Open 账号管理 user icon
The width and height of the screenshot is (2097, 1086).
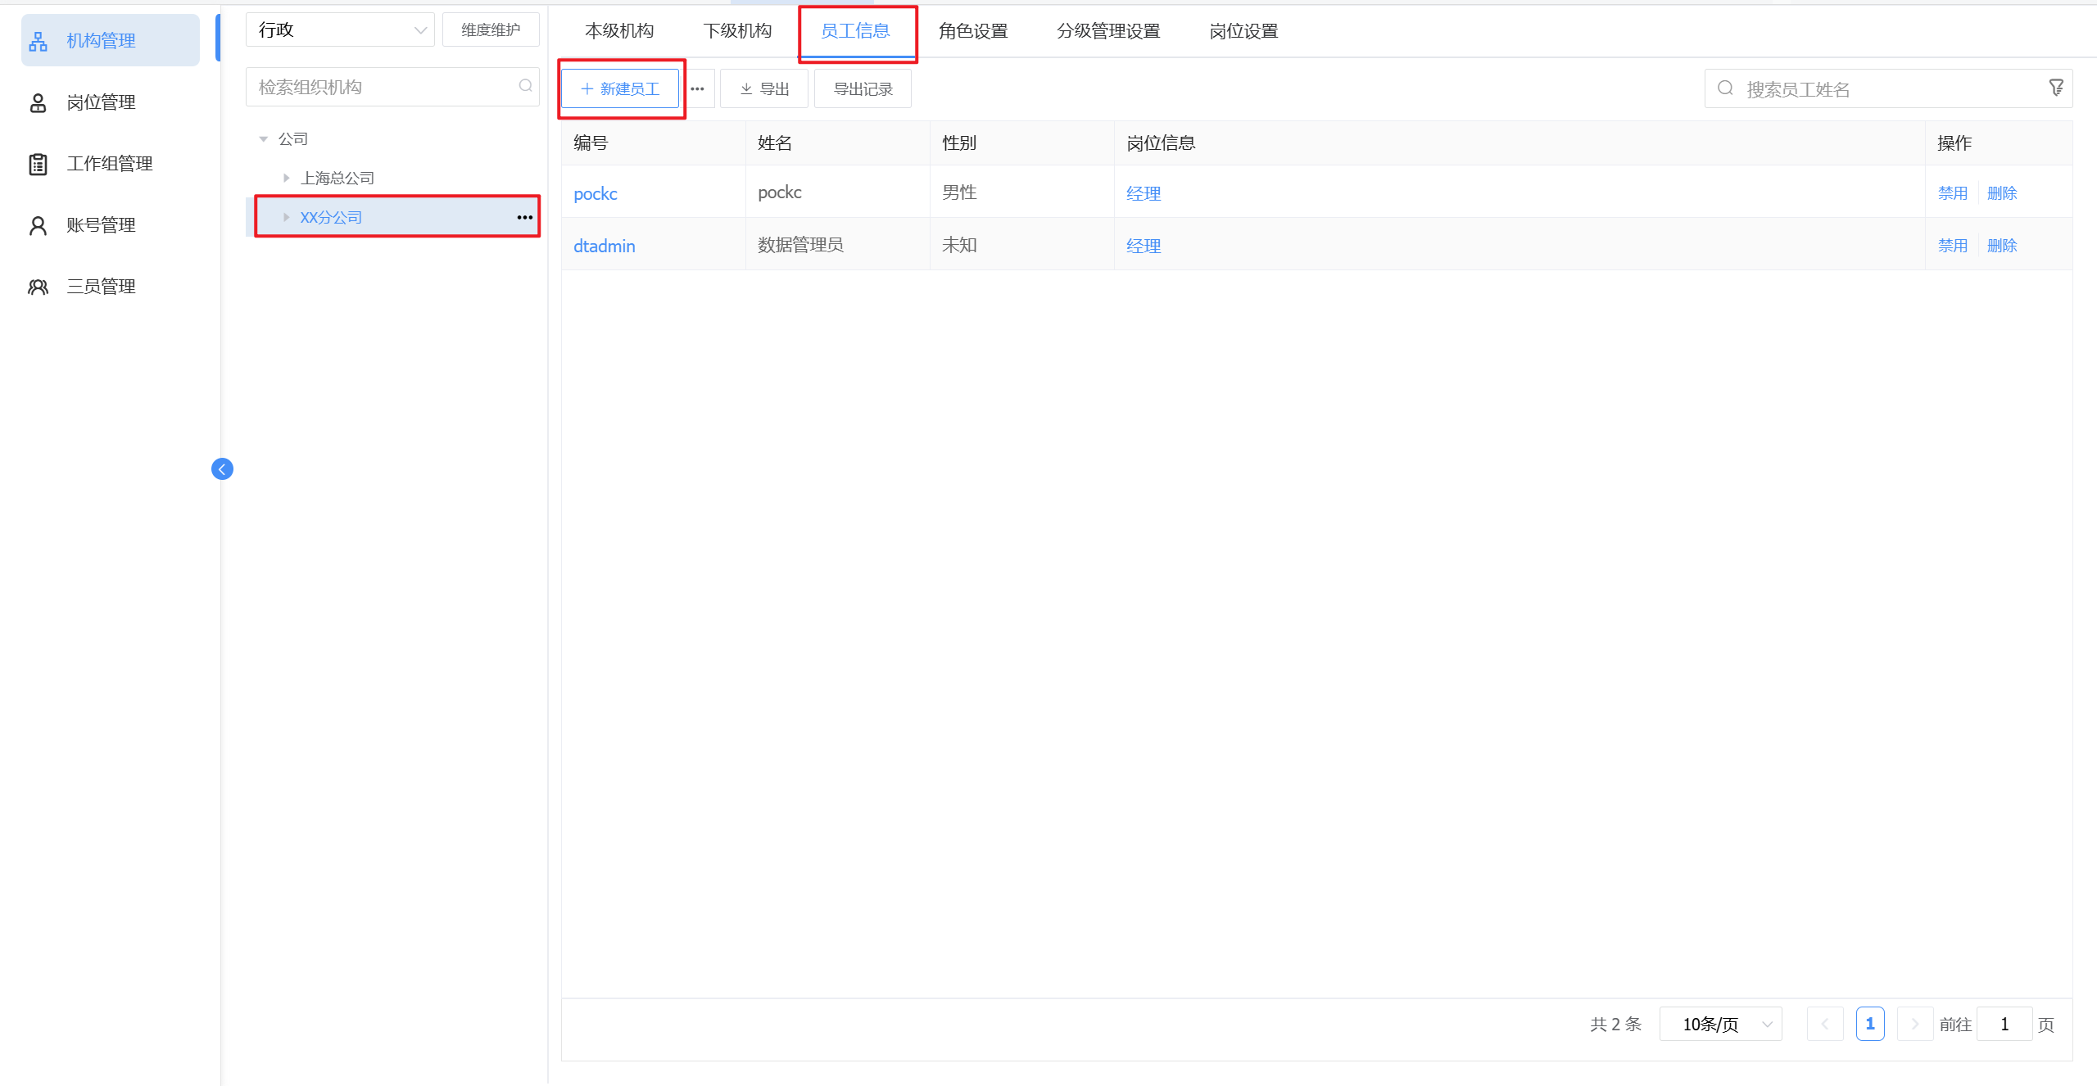pyautogui.click(x=38, y=225)
